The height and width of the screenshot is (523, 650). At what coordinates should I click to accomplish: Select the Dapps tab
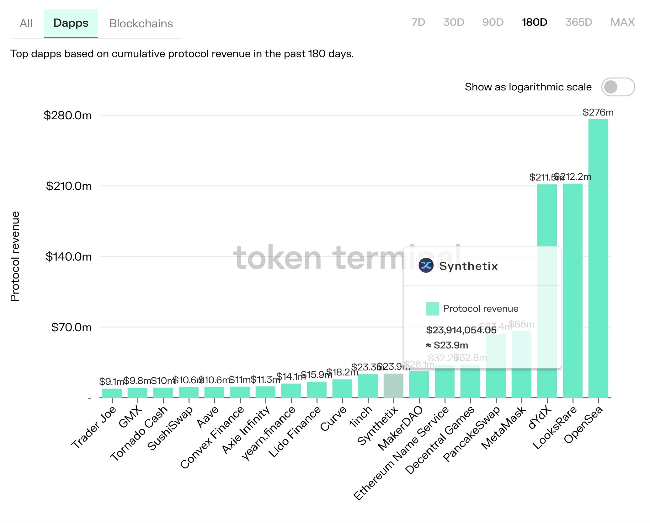coord(71,23)
